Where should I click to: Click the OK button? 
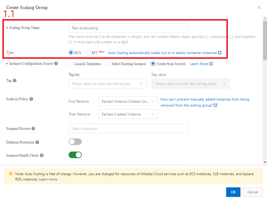coord(233,192)
